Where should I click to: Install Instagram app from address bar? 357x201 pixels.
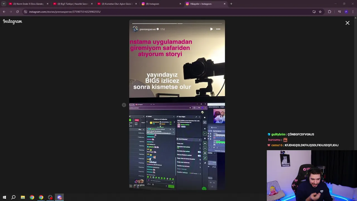point(314,12)
